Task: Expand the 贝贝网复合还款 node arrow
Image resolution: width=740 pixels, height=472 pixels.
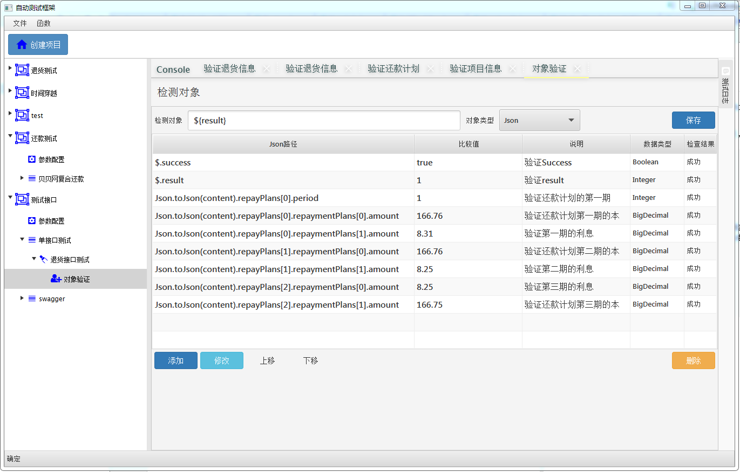Action: (22, 178)
